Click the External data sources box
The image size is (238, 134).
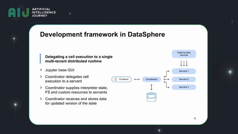coord(184,54)
